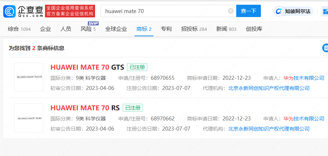Click the 为您找到 2 条商标信息 heading
The width and height of the screenshot is (328, 156).
tap(36, 48)
